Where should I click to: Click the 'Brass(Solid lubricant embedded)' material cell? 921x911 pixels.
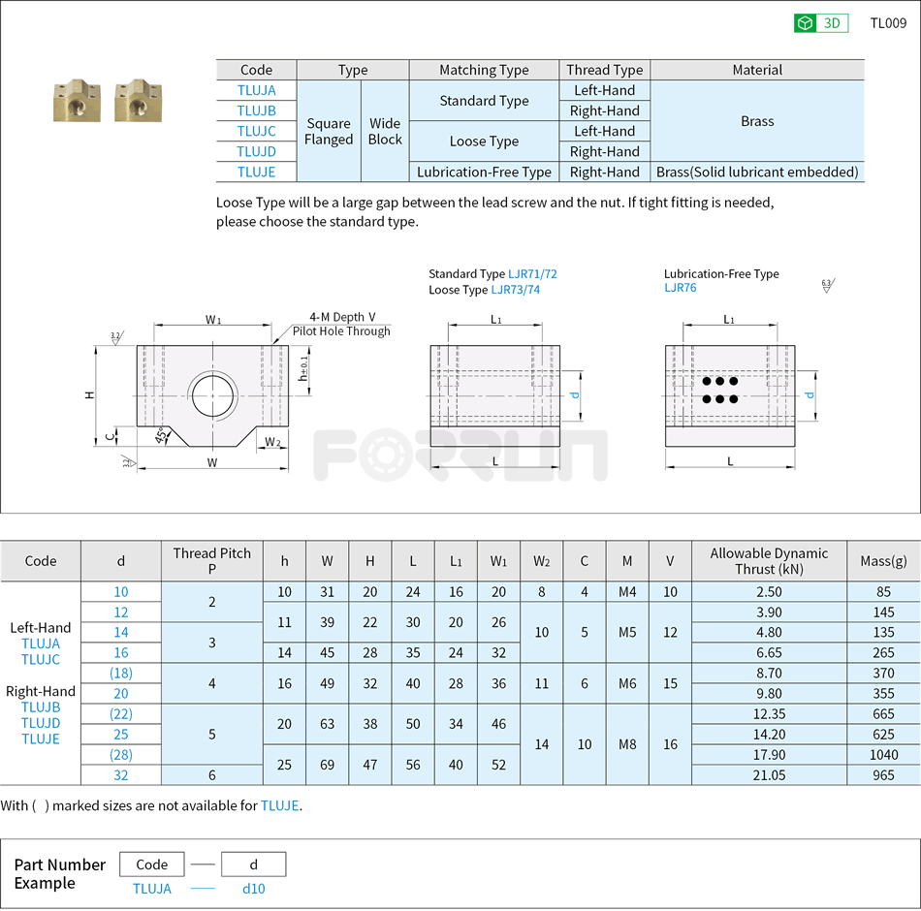tap(757, 173)
